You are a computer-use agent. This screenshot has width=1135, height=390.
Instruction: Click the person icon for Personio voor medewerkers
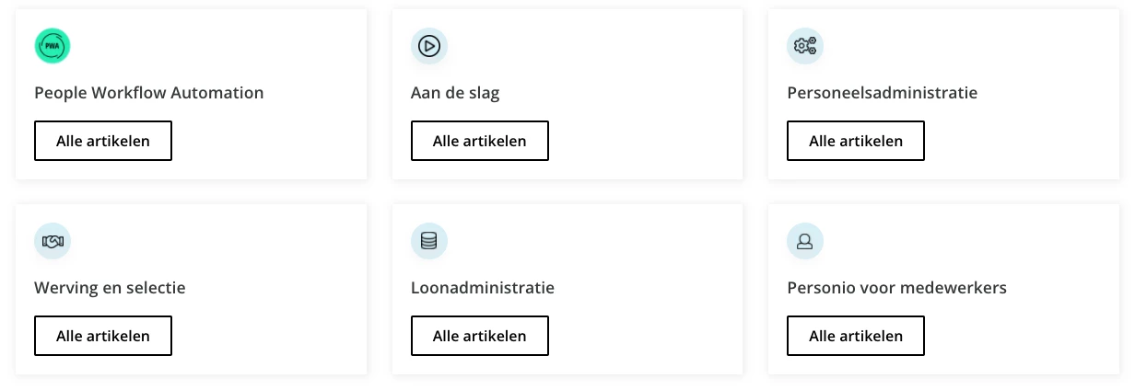(x=805, y=241)
